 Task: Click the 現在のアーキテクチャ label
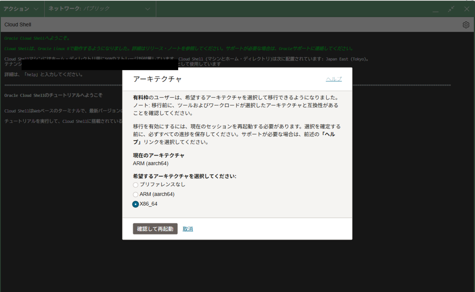click(159, 155)
